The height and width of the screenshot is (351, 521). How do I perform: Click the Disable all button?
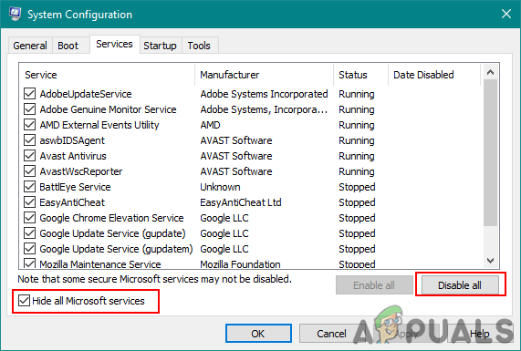pos(460,285)
